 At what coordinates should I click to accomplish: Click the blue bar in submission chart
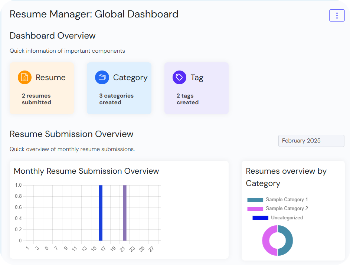(x=101, y=213)
